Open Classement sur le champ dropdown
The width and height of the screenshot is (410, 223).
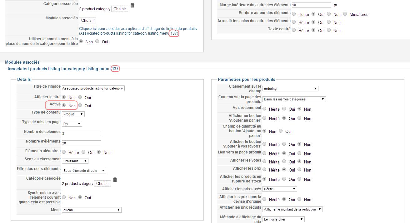(290, 89)
